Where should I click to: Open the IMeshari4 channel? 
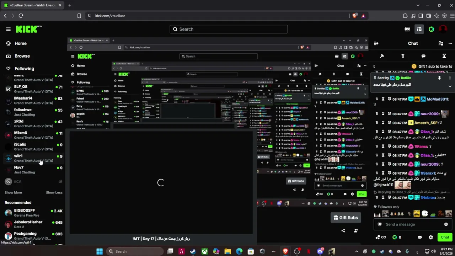pos(33,100)
